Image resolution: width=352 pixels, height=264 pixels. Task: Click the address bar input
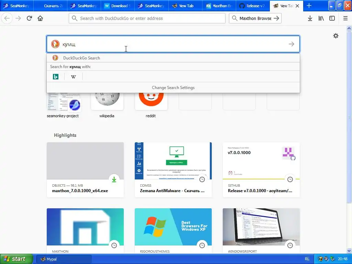coord(147,19)
